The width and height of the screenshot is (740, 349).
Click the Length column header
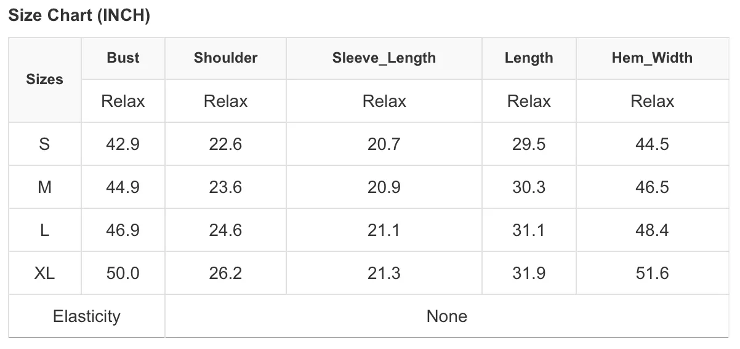(x=529, y=58)
